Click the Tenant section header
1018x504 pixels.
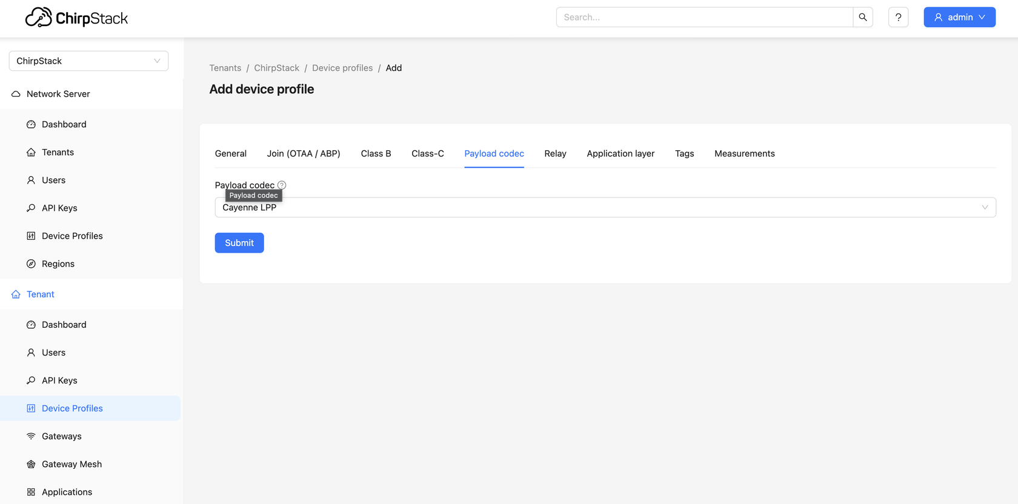pos(91,294)
